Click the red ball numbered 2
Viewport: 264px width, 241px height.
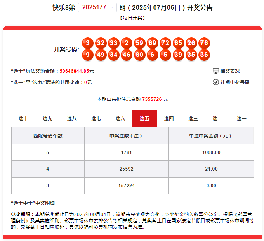(127, 43)
